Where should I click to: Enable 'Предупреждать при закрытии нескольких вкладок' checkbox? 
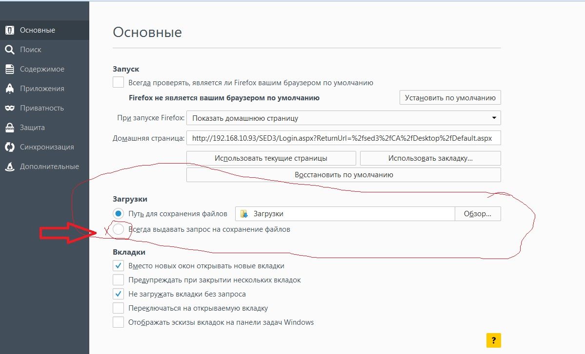118,280
